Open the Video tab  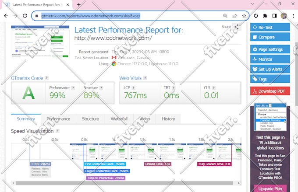145,119
